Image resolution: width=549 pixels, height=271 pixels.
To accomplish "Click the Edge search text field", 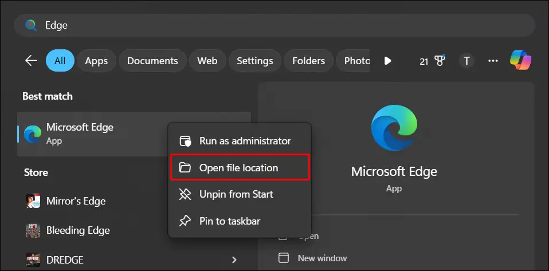I will pyautogui.click(x=274, y=25).
